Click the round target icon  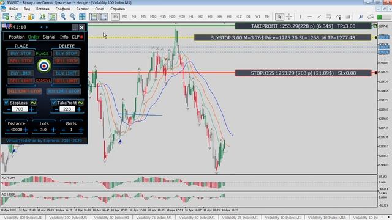tap(44, 66)
